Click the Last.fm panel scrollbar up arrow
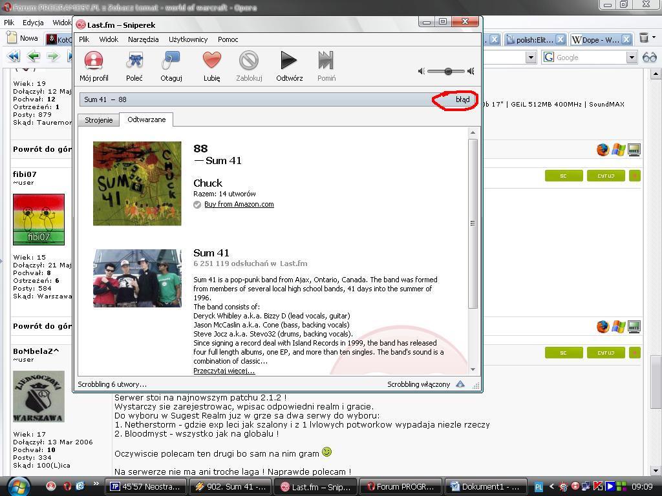The height and width of the screenshot is (496, 662). 473,132
